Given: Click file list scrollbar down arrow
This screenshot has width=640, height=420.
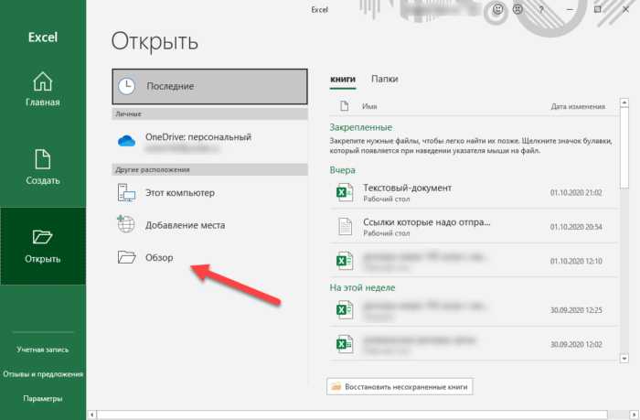Looking at the screenshot, I should [624, 359].
